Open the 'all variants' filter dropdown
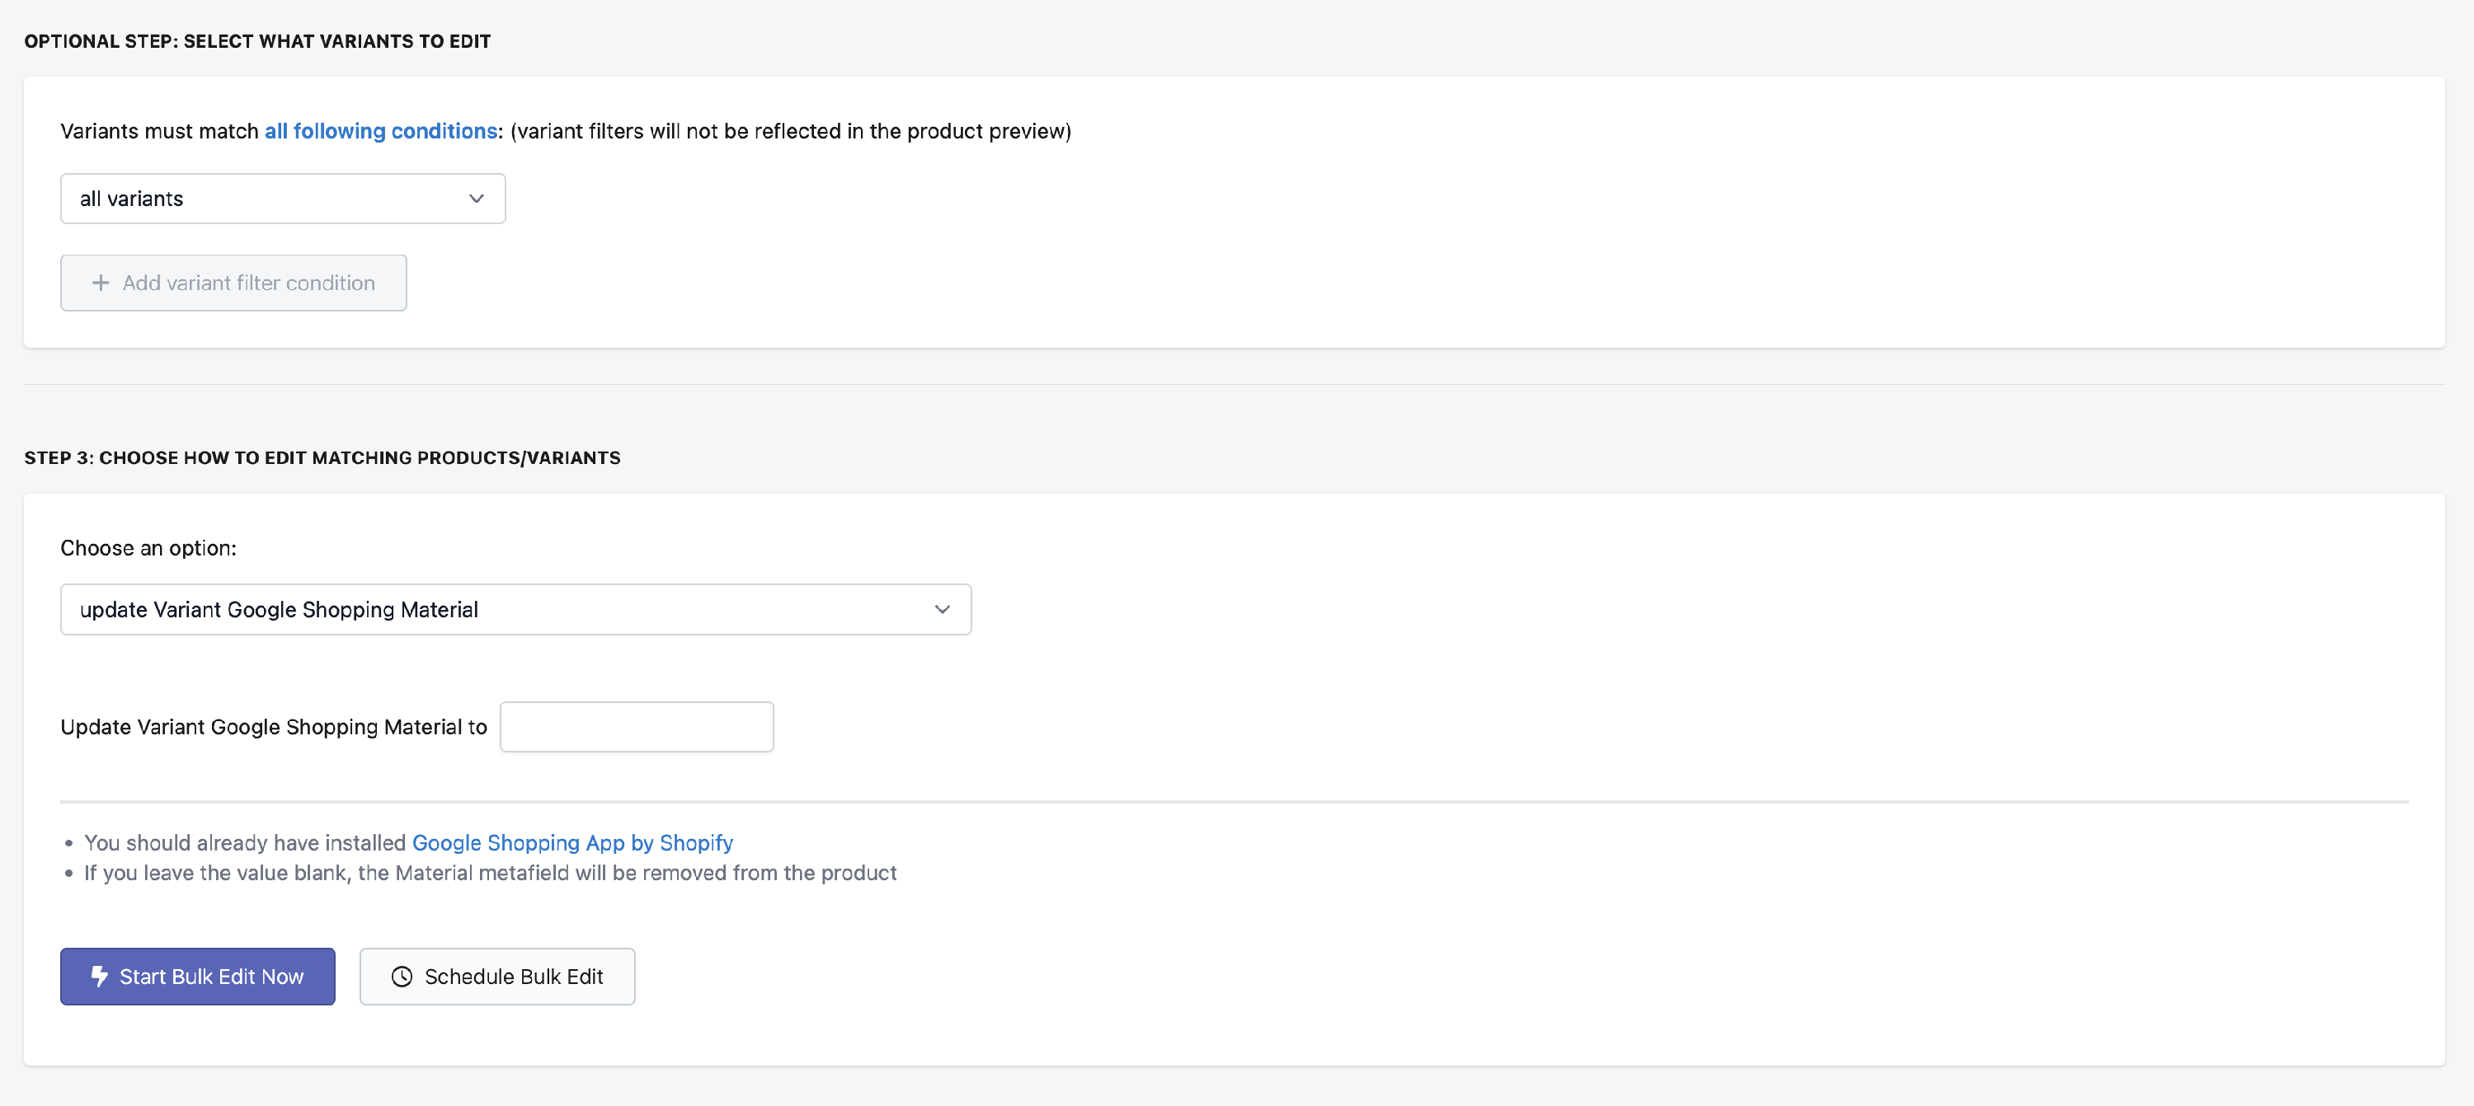The image size is (2474, 1106). coord(282,199)
